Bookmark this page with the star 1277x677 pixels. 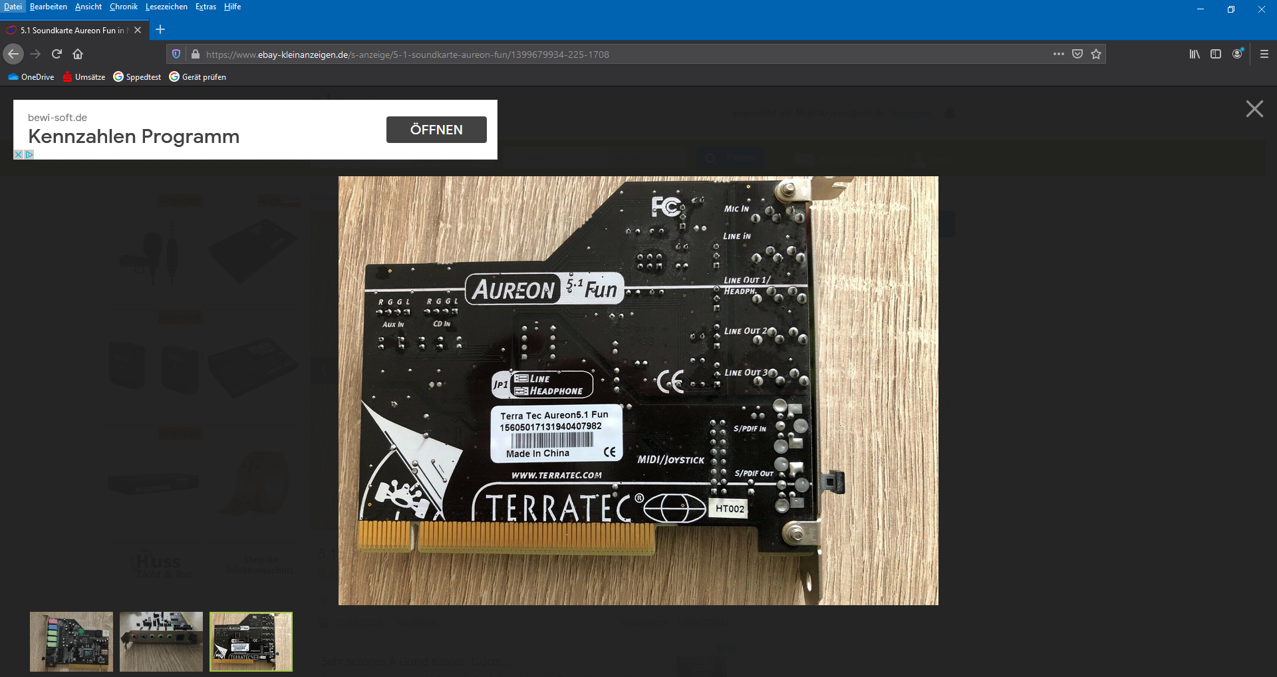[1096, 54]
